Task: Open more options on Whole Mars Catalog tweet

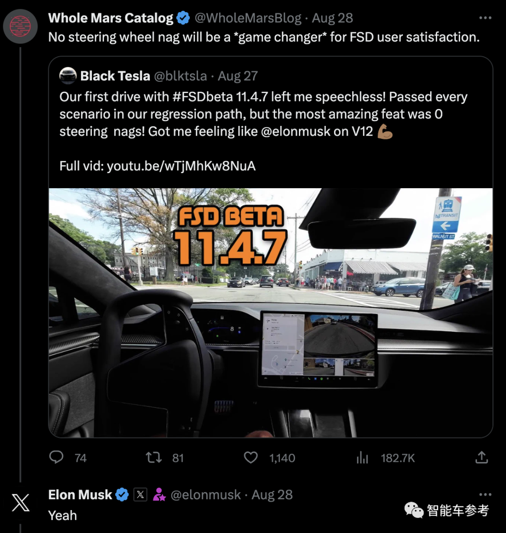Action: pos(485,18)
